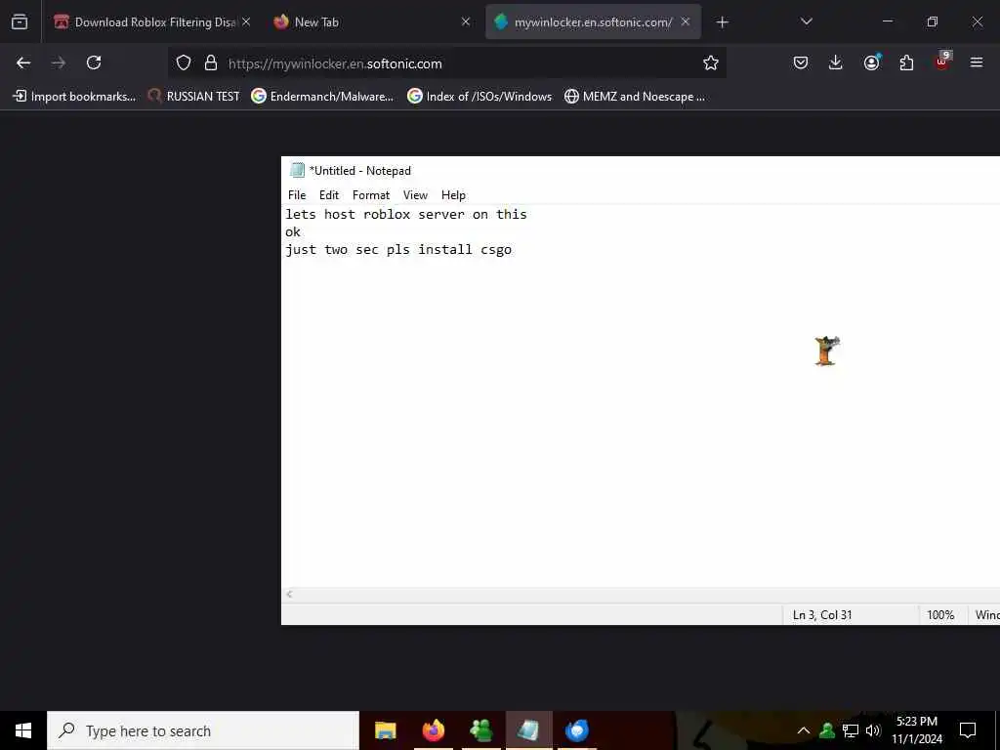Open Notepad Help menu
Viewport: 1000px width, 750px height.
(x=453, y=195)
